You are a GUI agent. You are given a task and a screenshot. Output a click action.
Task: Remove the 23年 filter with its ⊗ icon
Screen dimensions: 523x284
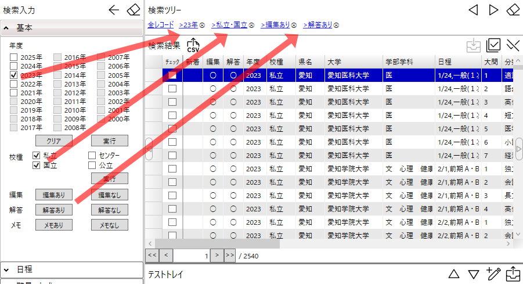pos(202,26)
